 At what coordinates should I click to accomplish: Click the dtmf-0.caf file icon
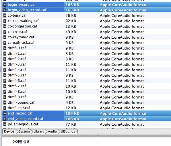(x=5, y=48)
